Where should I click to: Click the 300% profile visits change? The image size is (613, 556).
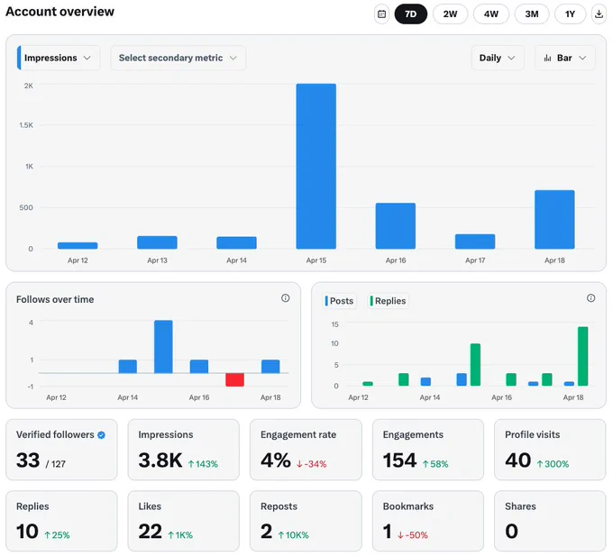(553, 464)
